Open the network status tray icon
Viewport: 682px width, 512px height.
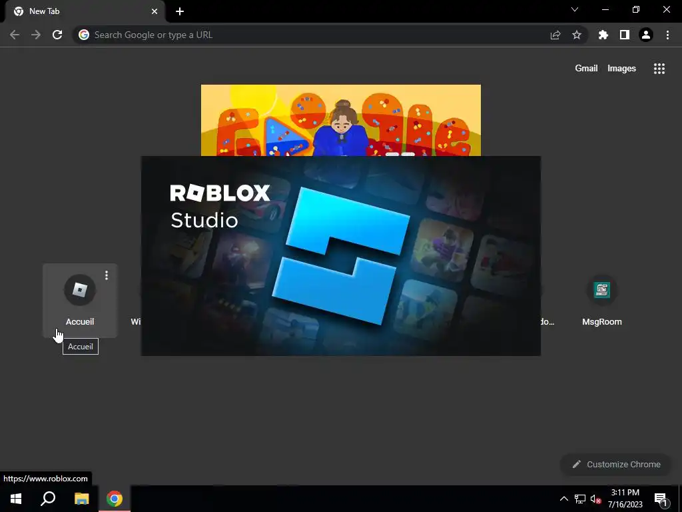pyautogui.click(x=580, y=499)
